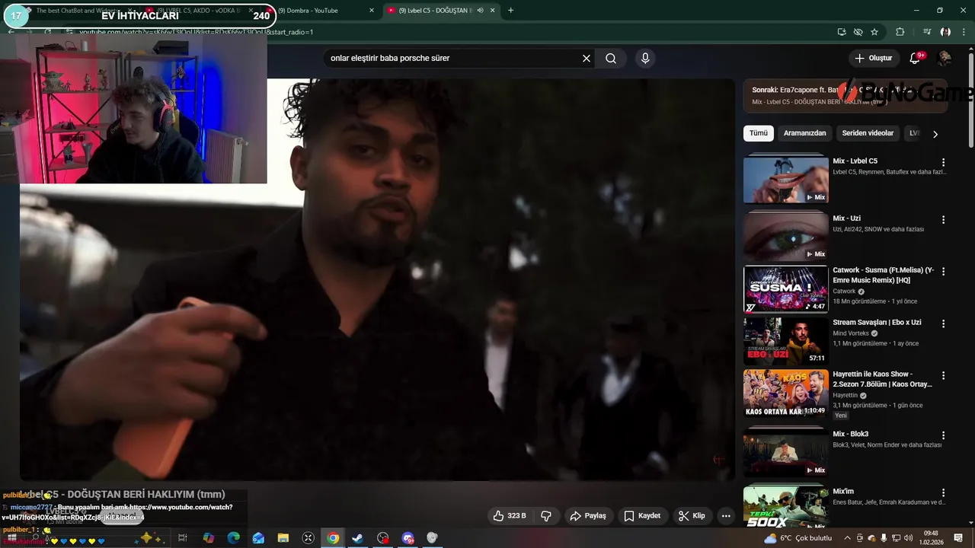This screenshot has height=548, width=975.
Task: Open Task View on the taskbar
Action: point(183,538)
